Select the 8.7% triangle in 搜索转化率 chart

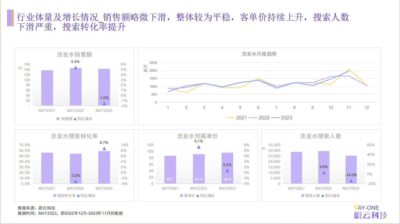click(x=104, y=149)
